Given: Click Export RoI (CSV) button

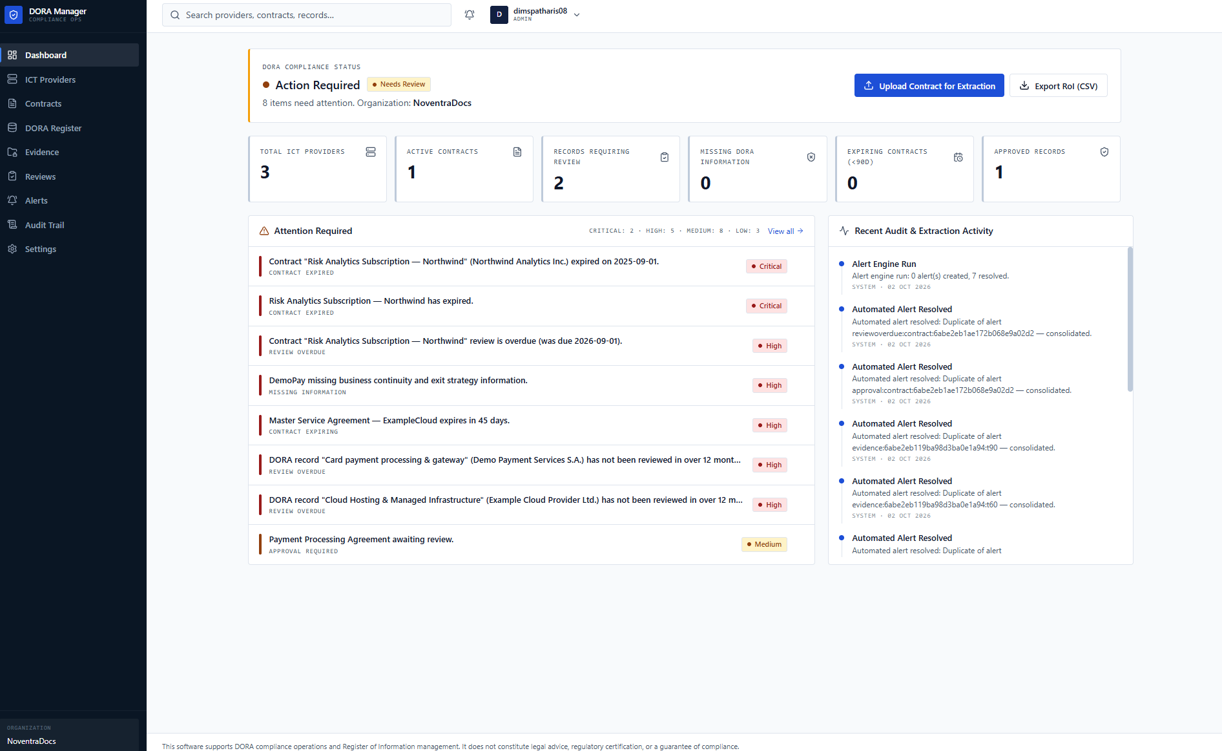Looking at the screenshot, I should tap(1058, 85).
